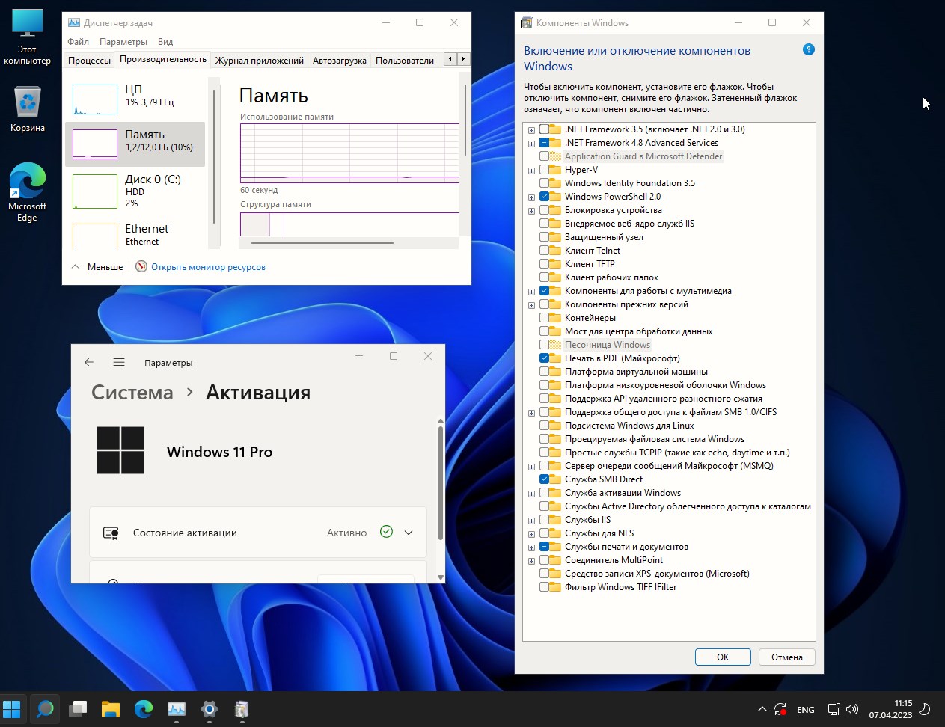Screen dimensions: 945x727
Task: Switch to the Процессы tab
Action: tap(89, 61)
